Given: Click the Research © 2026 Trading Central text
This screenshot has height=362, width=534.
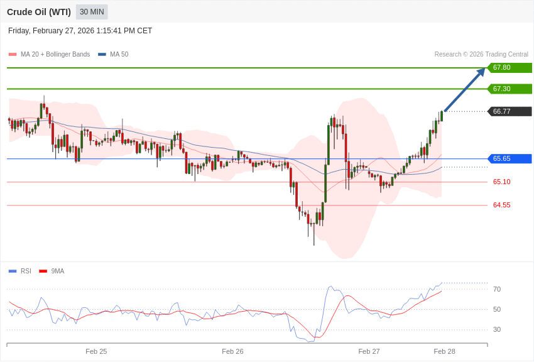Looking at the screenshot, I should tap(481, 55).
